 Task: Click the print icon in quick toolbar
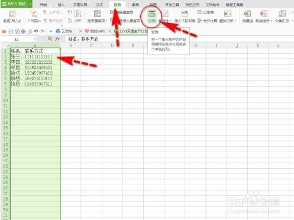[23, 31]
